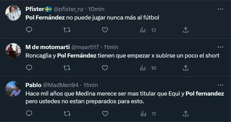Like Pablo's tweet about Medina
This screenshot has height=122, width=231.
pyautogui.click(x=105, y=113)
